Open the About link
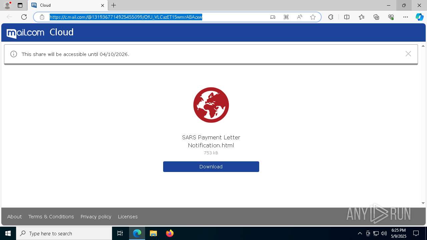The image size is (427, 240). [14, 217]
